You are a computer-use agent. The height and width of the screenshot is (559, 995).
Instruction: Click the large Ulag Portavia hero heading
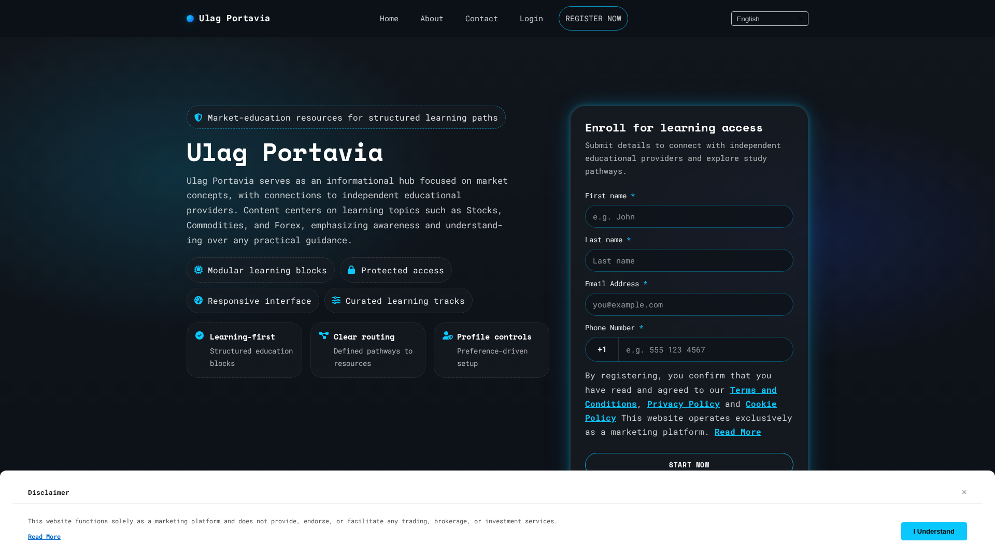pos(285,152)
